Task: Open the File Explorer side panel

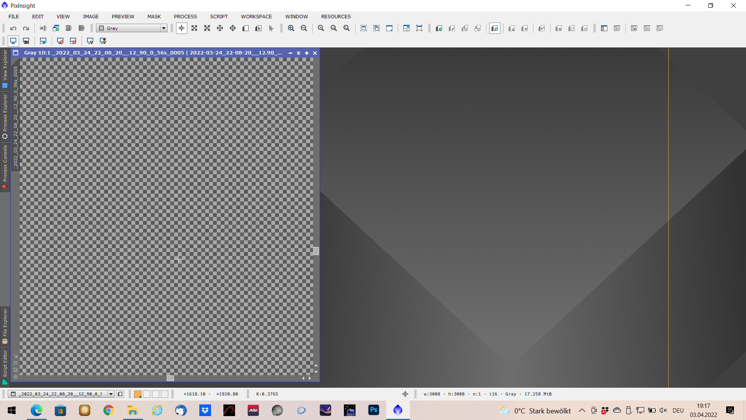Action: [x=5, y=326]
